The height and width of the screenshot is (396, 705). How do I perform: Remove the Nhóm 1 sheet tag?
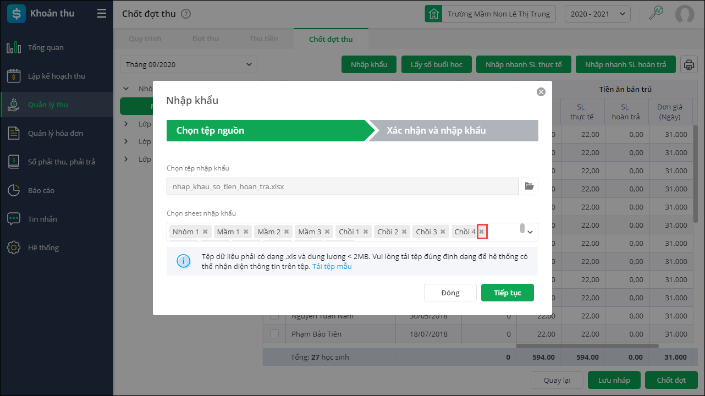point(205,232)
